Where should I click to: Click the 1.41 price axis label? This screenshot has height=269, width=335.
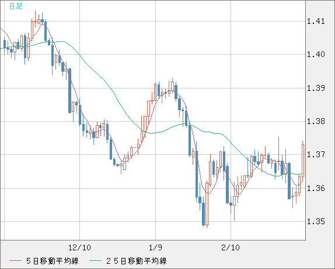(x=316, y=22)
